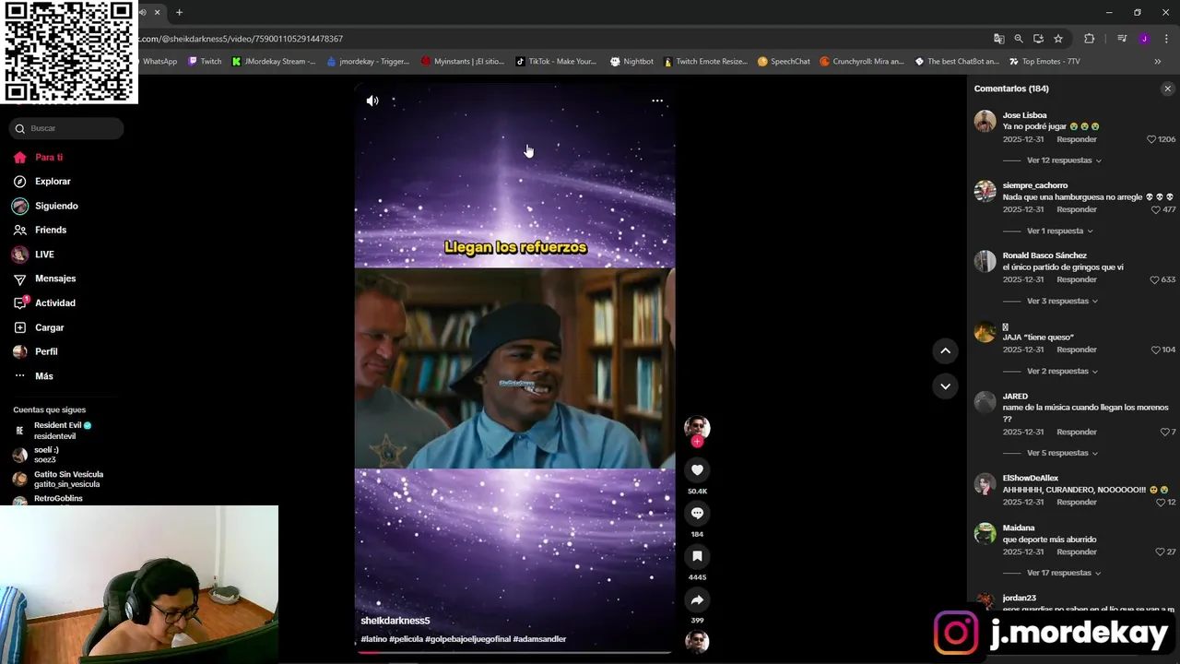Reply to ElShowDeAllex's comment
The width and height of the screenshot is (1180, 664).
click(1077, 502)
